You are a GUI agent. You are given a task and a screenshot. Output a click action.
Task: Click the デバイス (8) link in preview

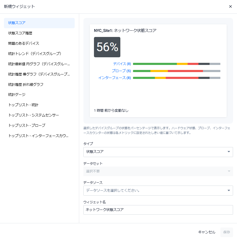point(122,64)
